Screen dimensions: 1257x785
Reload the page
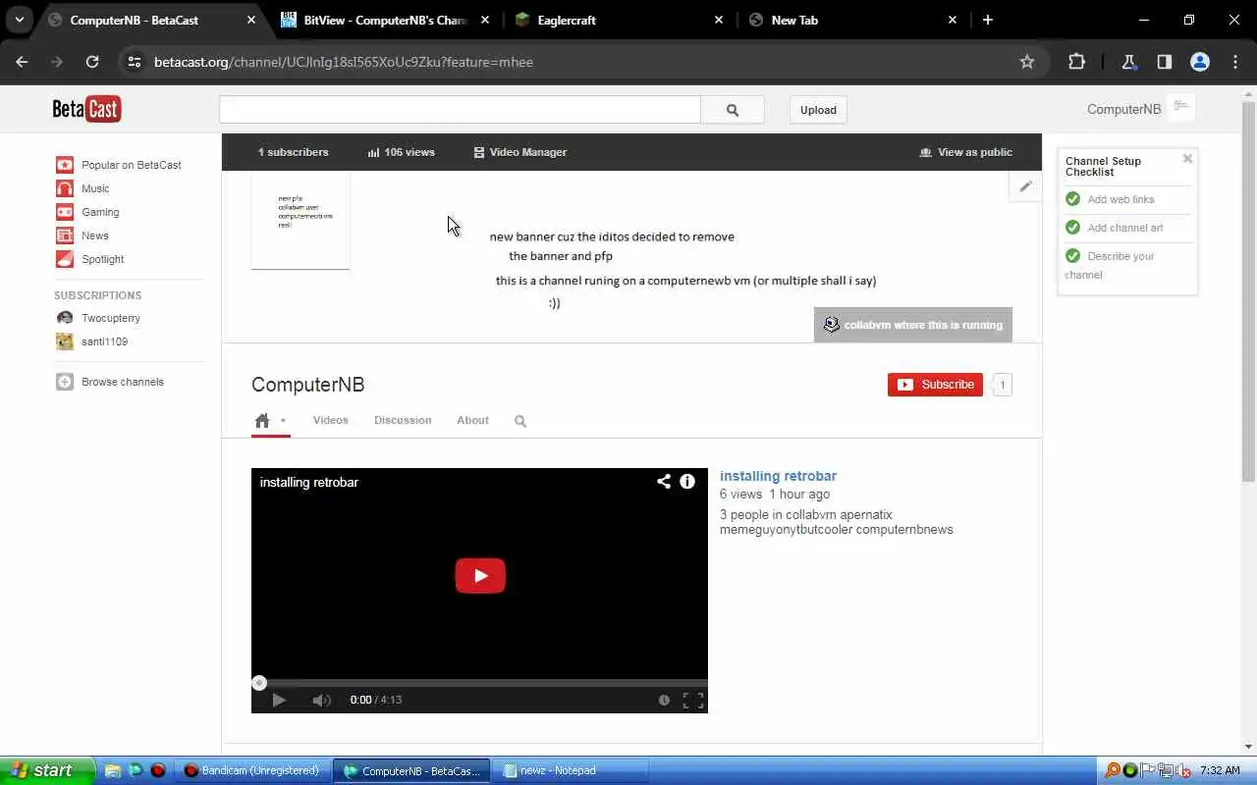[92, 62]
